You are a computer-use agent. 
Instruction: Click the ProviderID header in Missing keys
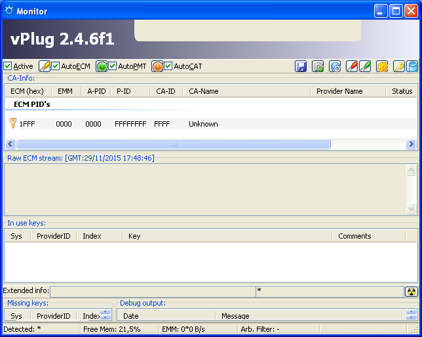point(54,316)
